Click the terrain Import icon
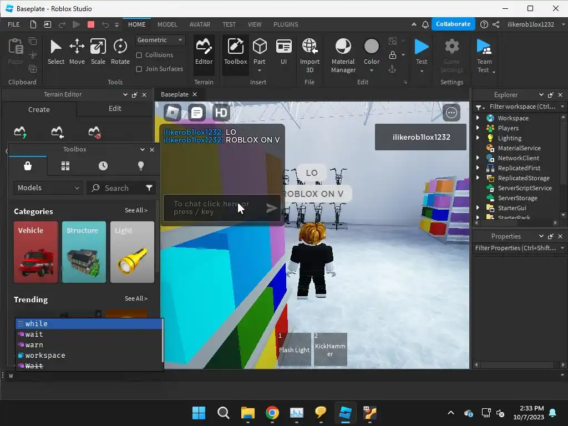 coord(57,132)
